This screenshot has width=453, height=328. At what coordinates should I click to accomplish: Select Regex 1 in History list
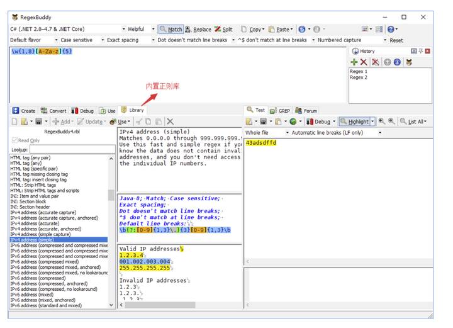[x=359, y=71]
